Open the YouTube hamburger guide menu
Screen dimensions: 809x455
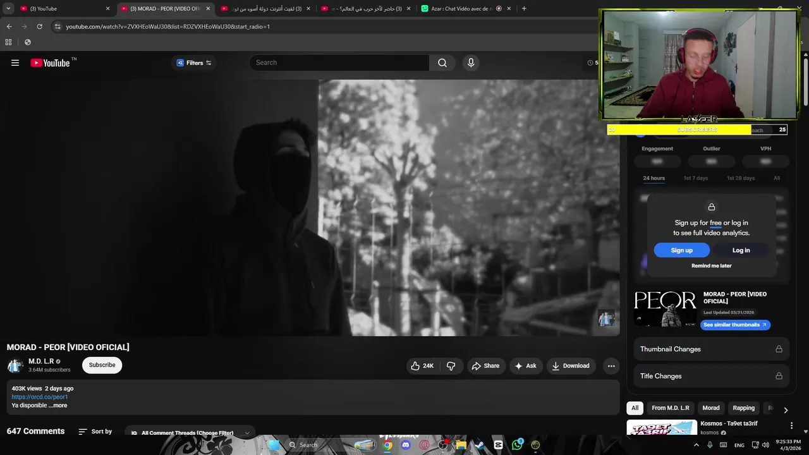[x=15, y=63]
